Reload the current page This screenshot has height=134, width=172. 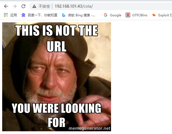(23, 6)
